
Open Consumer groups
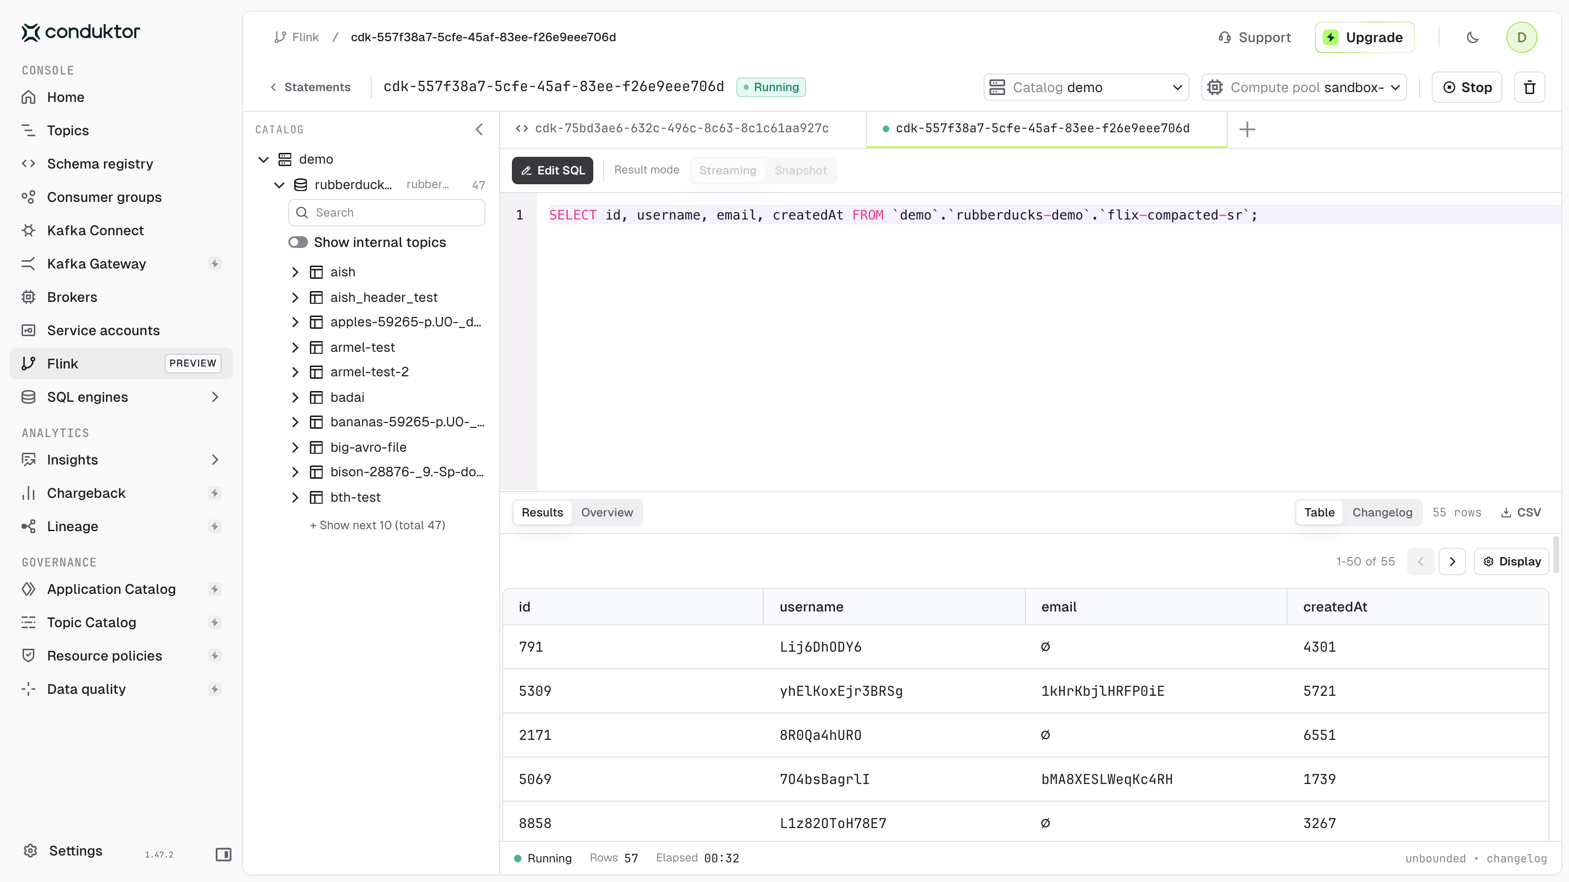[104, 197]
